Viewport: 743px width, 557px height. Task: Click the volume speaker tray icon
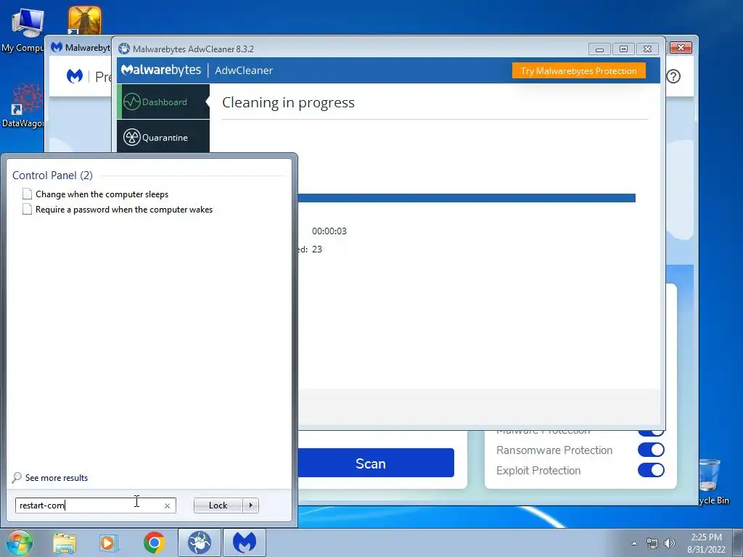pos(669,543)
